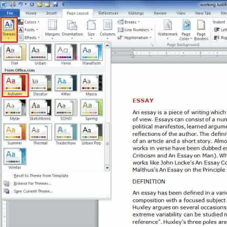The width and height of the screenshot is (227, 227).
Task: Click the Word application icon in title bar
Action: pos(3,4)
